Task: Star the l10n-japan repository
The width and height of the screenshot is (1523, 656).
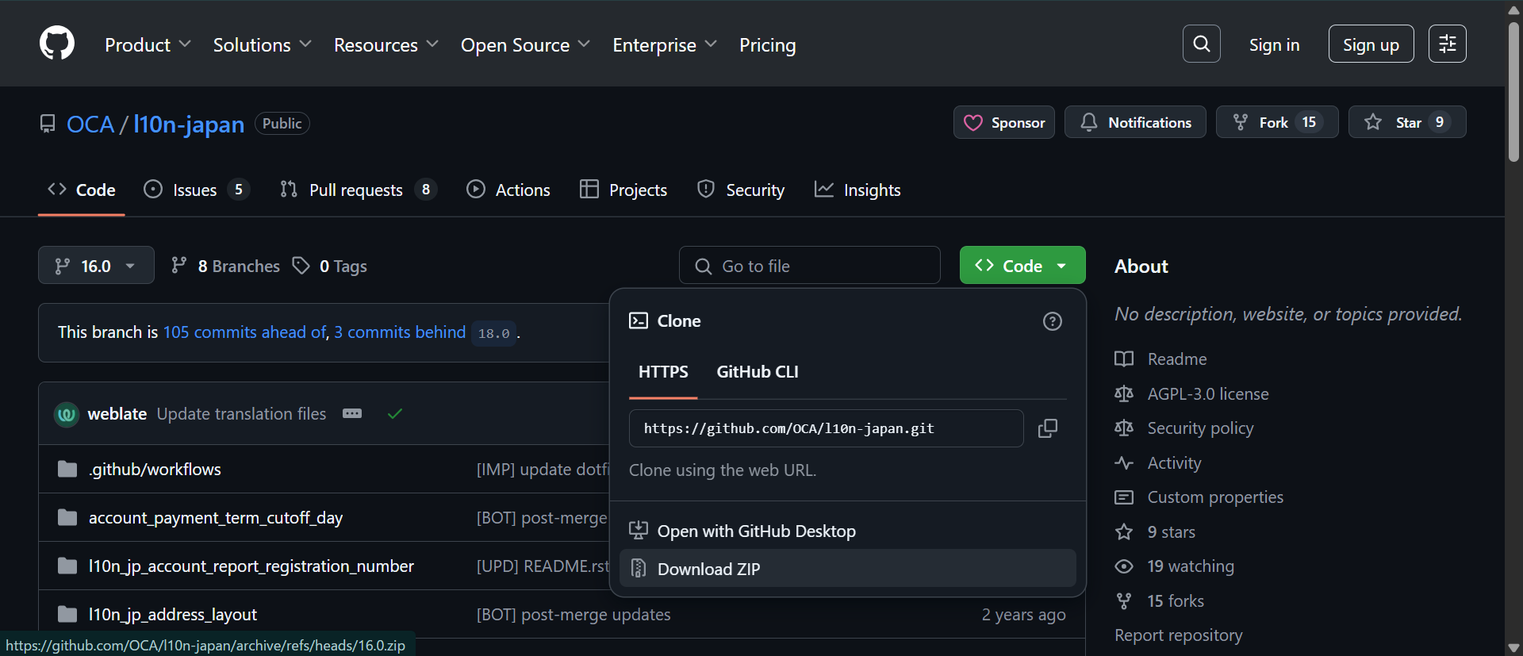Action: coord(1407,122)
